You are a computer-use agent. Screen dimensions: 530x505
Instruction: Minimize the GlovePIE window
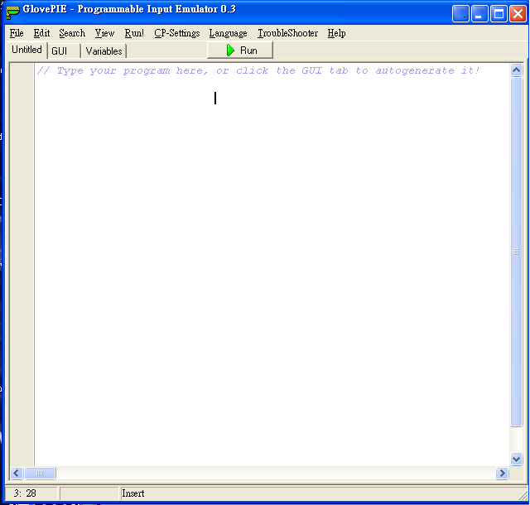tap(479, 14)
